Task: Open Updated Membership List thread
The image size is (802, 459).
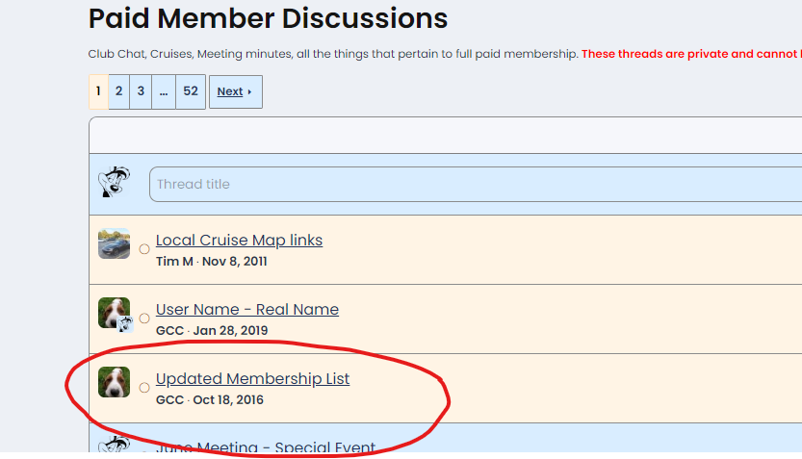Action: pos(252,379)
